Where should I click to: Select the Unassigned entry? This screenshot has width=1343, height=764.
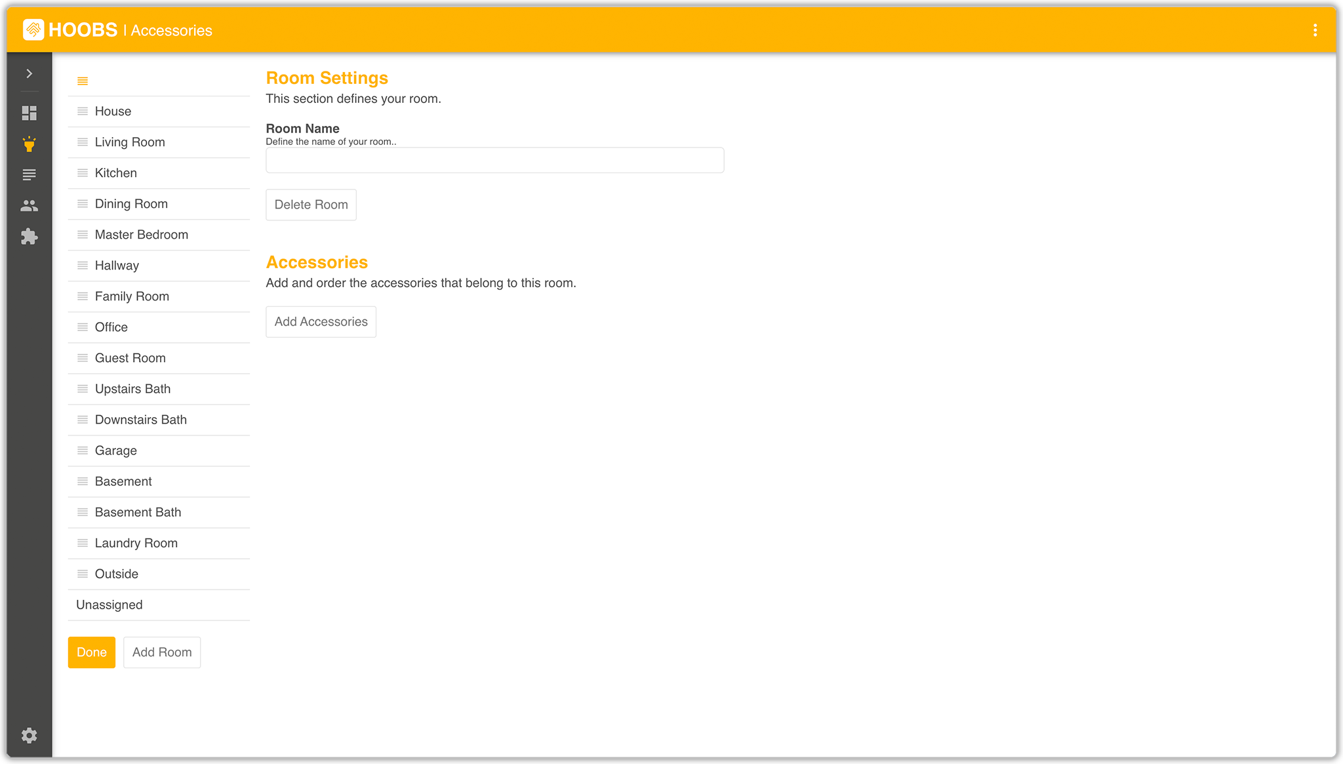tap(110, 605)
